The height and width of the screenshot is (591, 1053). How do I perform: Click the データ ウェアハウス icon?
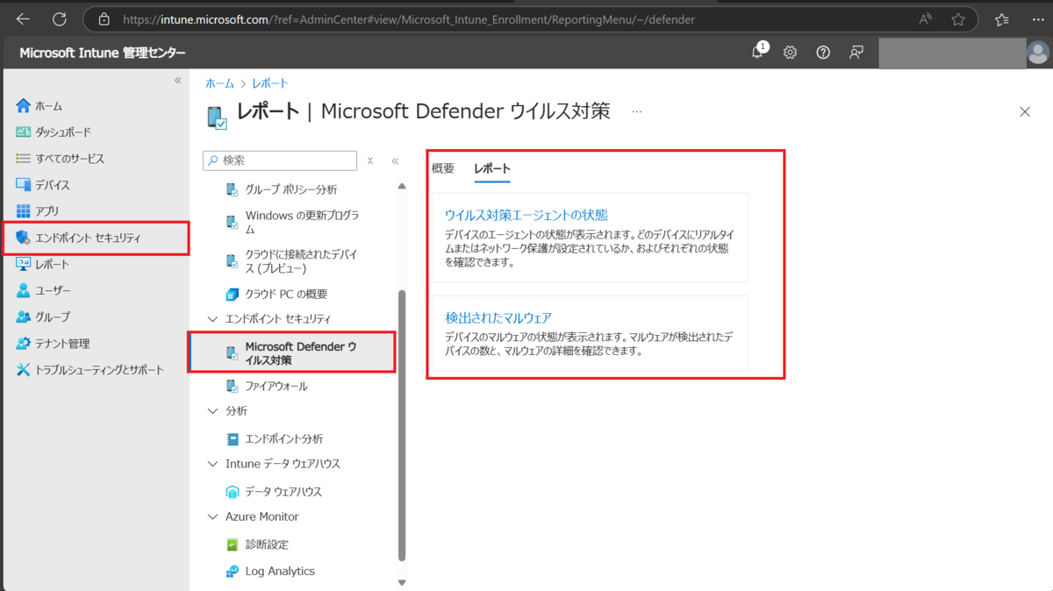click(233, 492)
